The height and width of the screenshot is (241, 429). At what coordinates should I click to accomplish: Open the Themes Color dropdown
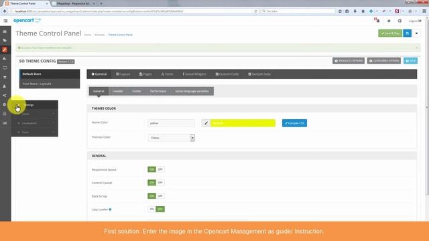coord(172,138)
